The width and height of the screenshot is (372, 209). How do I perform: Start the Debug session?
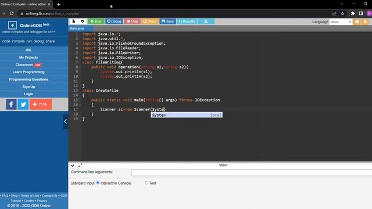(114, 21)
